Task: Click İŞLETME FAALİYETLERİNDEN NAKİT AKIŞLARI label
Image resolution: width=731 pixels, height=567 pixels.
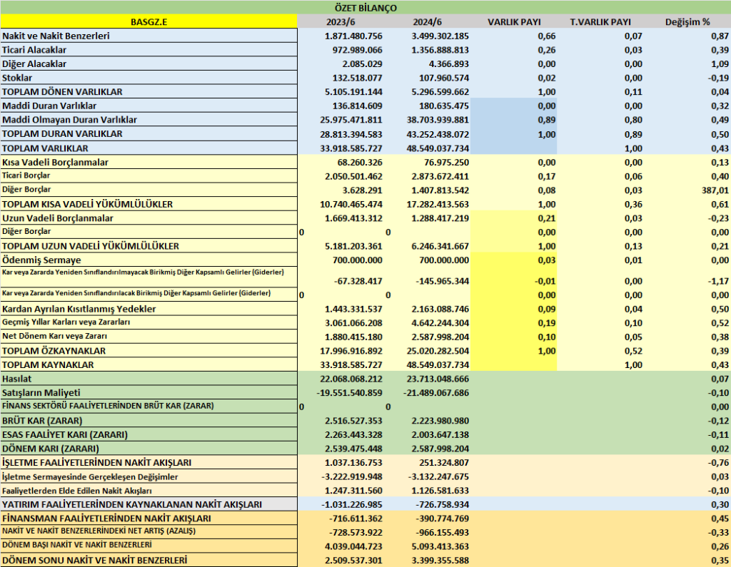Action: pyautogui.click(x=97, y=463)
